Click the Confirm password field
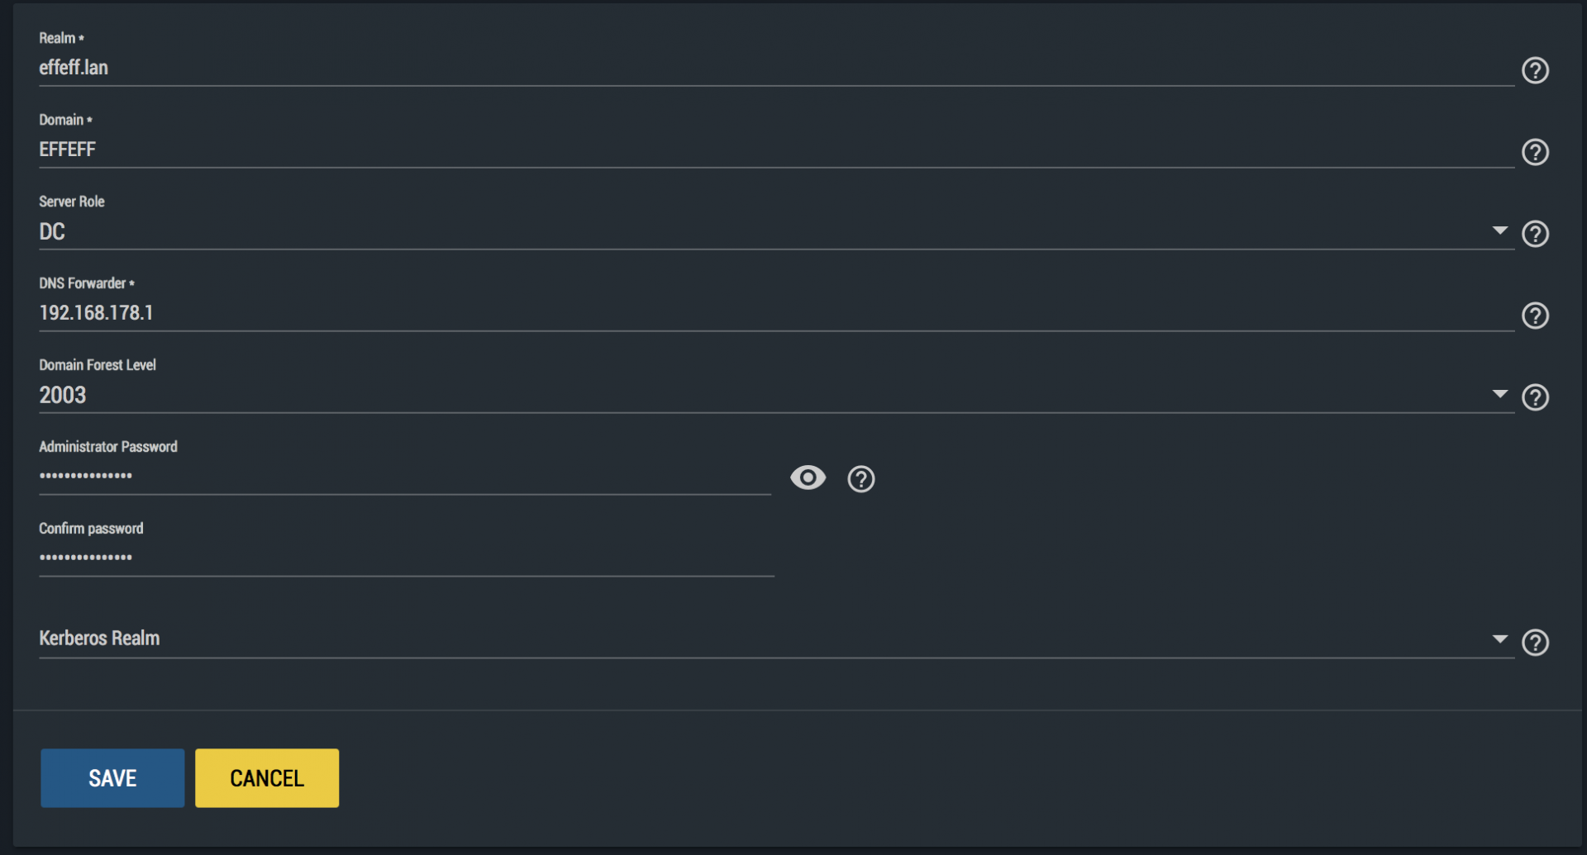Viewport: 1587px width, 855px height. (x=405, y=558)
